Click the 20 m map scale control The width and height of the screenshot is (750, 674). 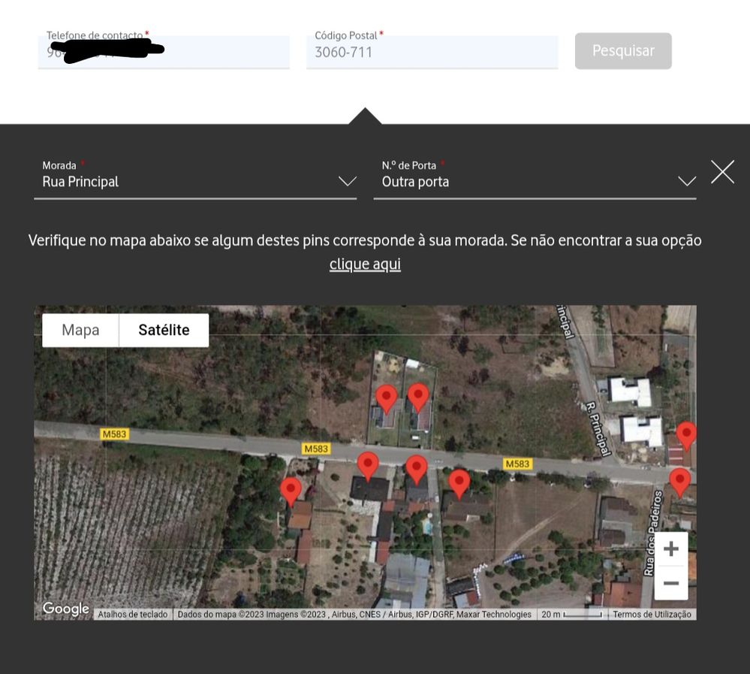tap(571, 615)
